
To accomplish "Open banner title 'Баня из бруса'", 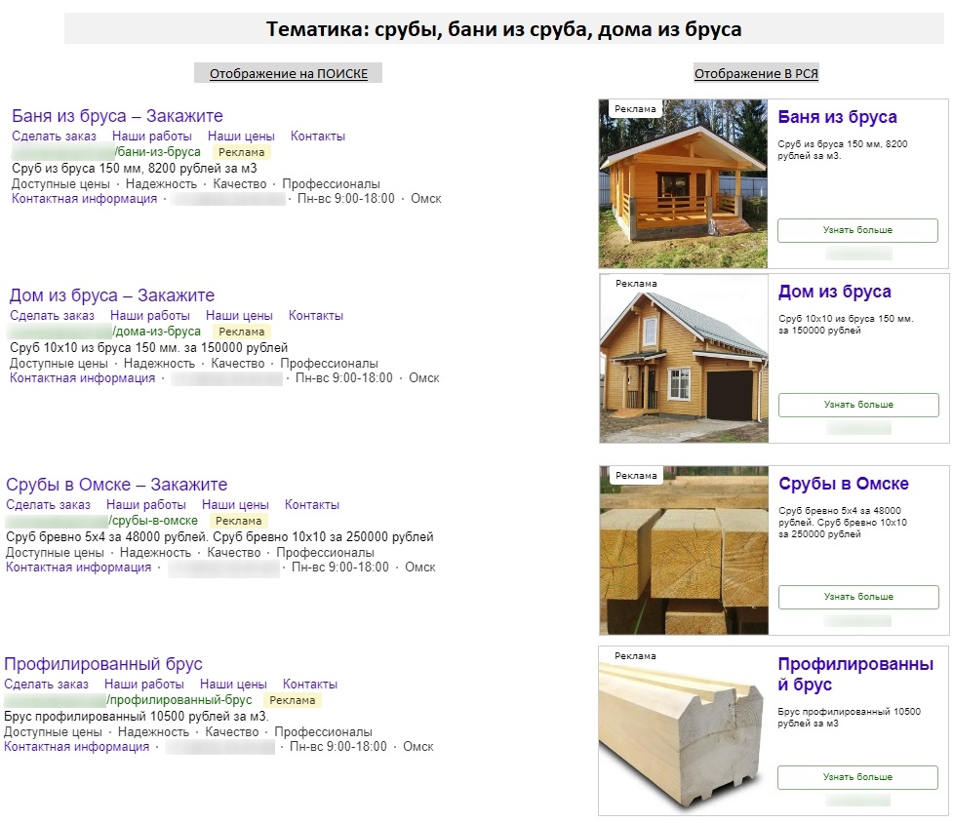I will [837, 117].
